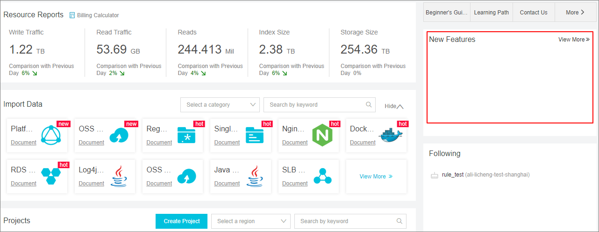This screenshot has width=599, height=232.
Task: Click the Regex folder asterisk icon
Action: click(x=186, y=135)
